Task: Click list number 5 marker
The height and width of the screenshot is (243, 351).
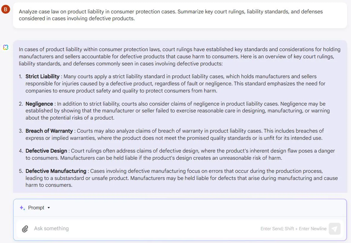Action: point(21,171)
